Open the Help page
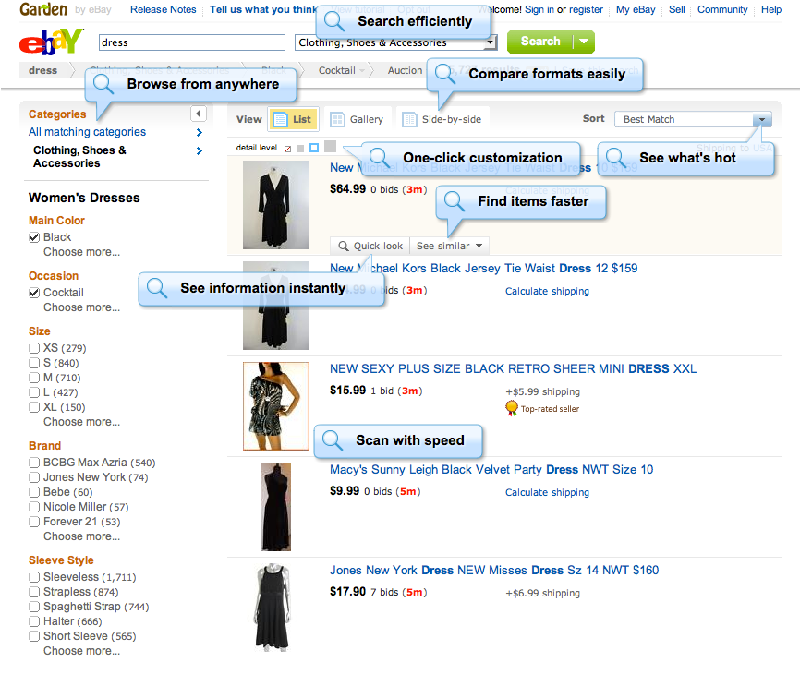800x674 pixels. [771, 9]
